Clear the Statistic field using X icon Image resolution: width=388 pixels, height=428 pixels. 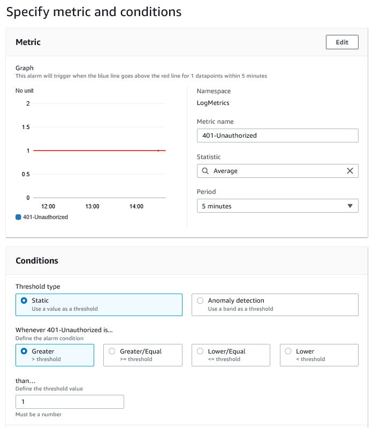point(350,171)
